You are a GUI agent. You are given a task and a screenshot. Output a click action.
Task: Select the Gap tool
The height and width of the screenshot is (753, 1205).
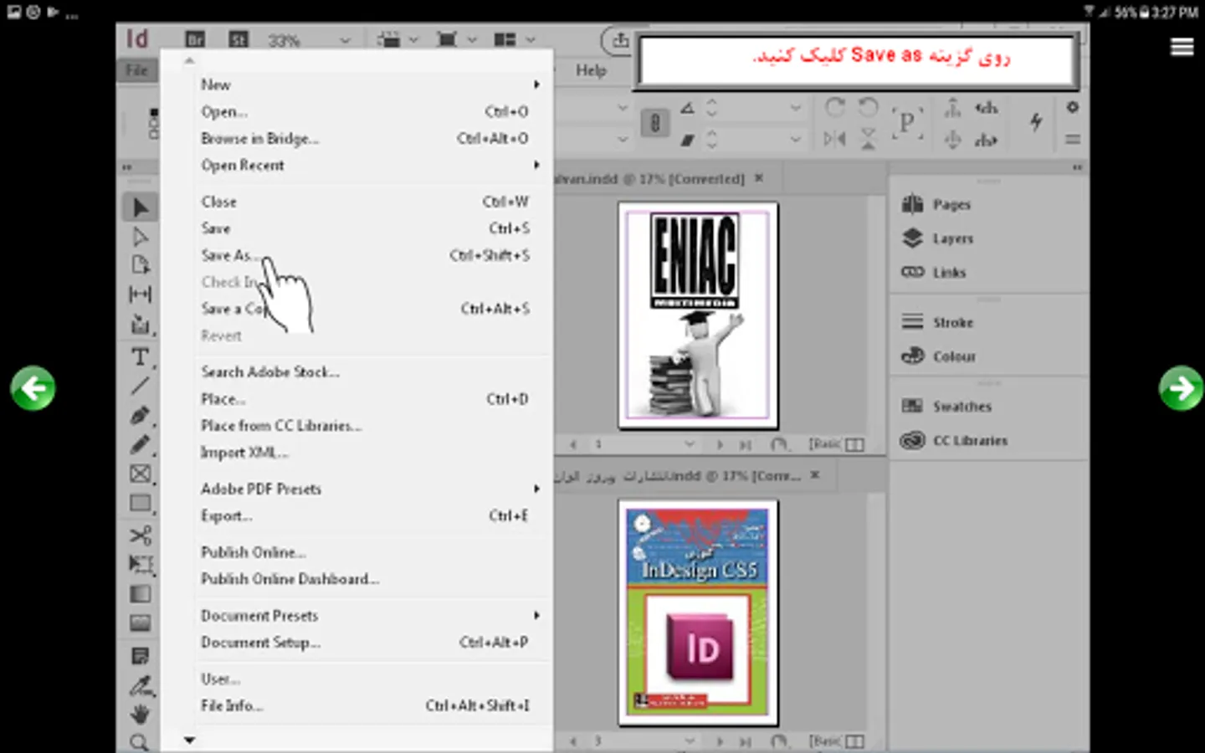coord(140,294)
